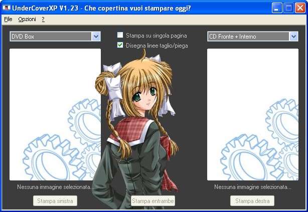Open the Opzioni menu
This screenshot has width=308, height=212.
[x=27, y=19]
